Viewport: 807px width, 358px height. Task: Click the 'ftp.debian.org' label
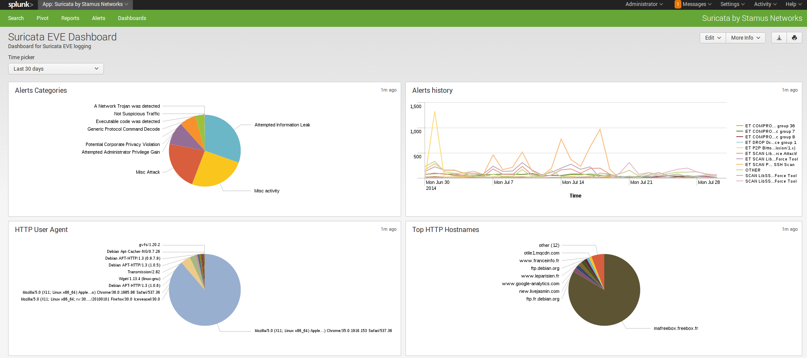point(545,269)
